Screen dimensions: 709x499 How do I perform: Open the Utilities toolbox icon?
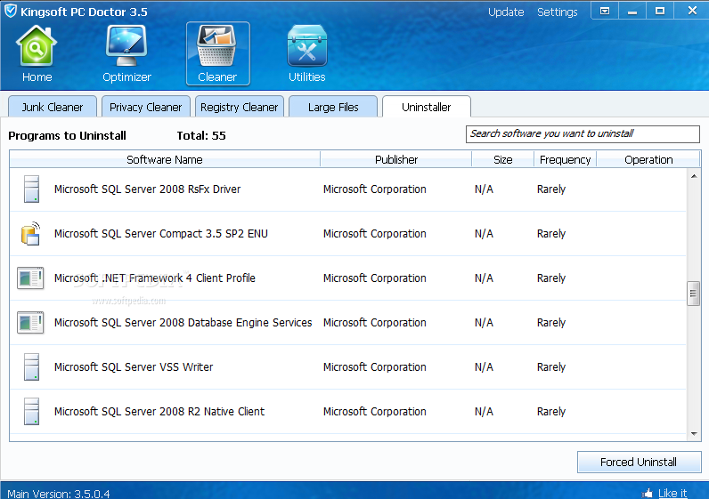coord(307,46)
